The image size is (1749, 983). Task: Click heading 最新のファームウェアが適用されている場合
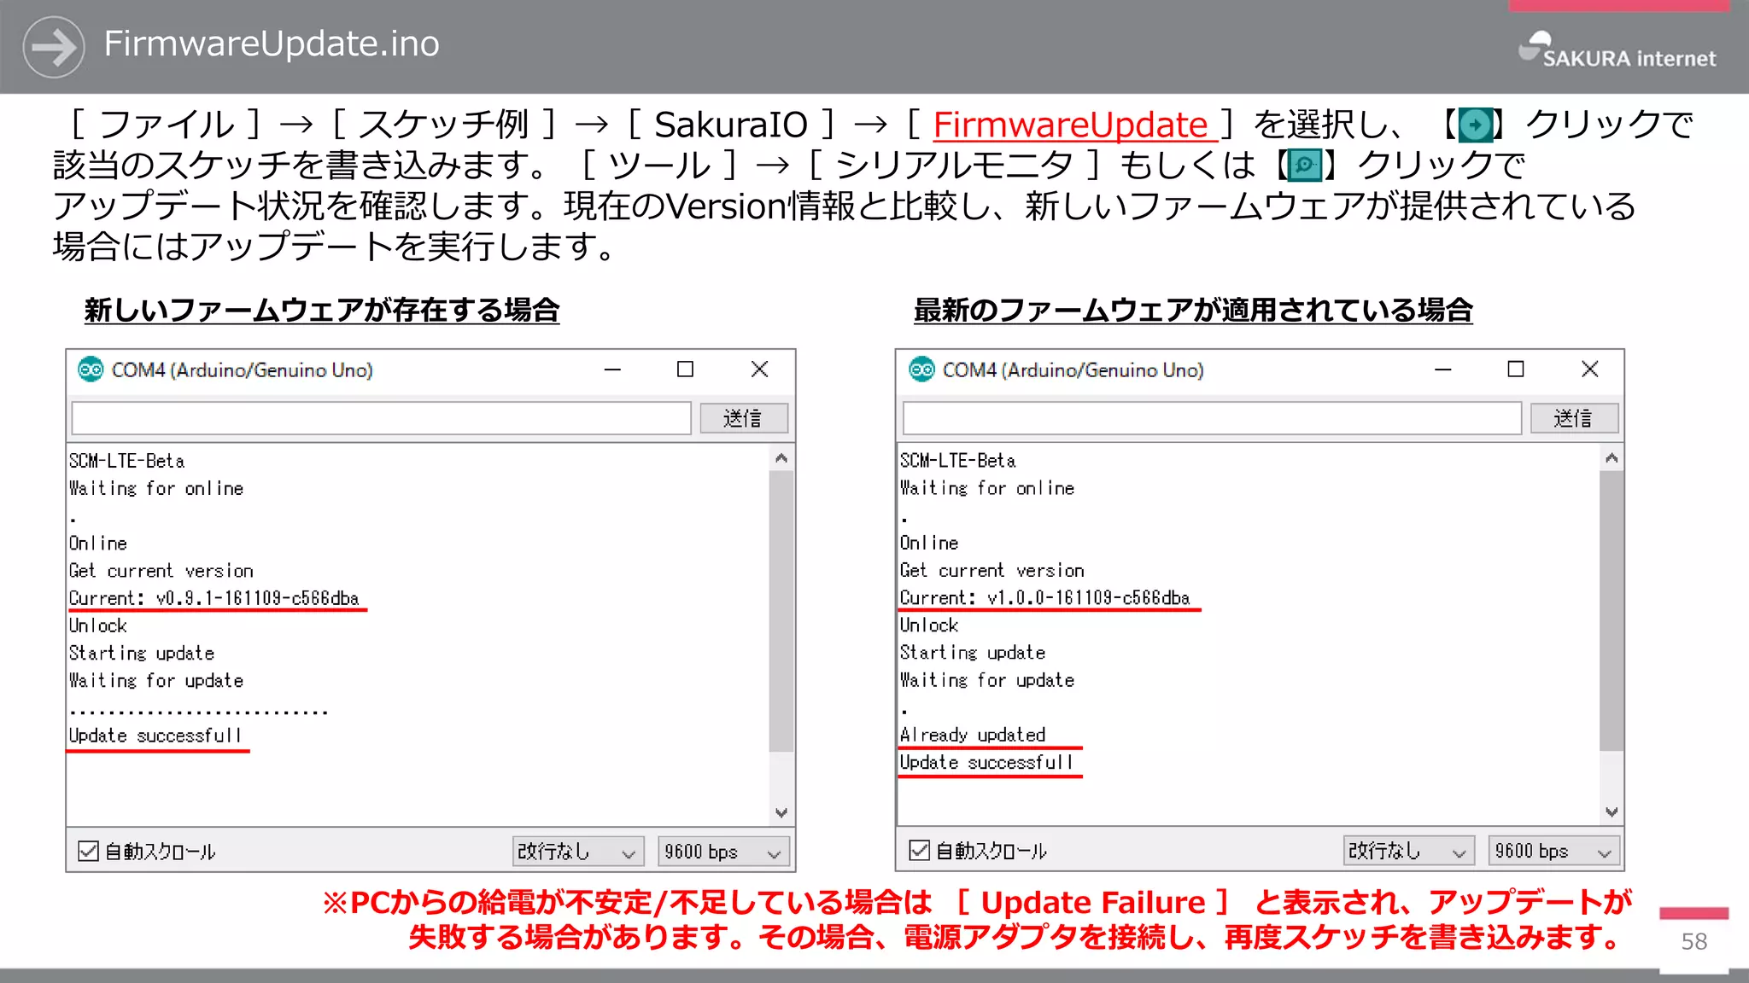1193,310
